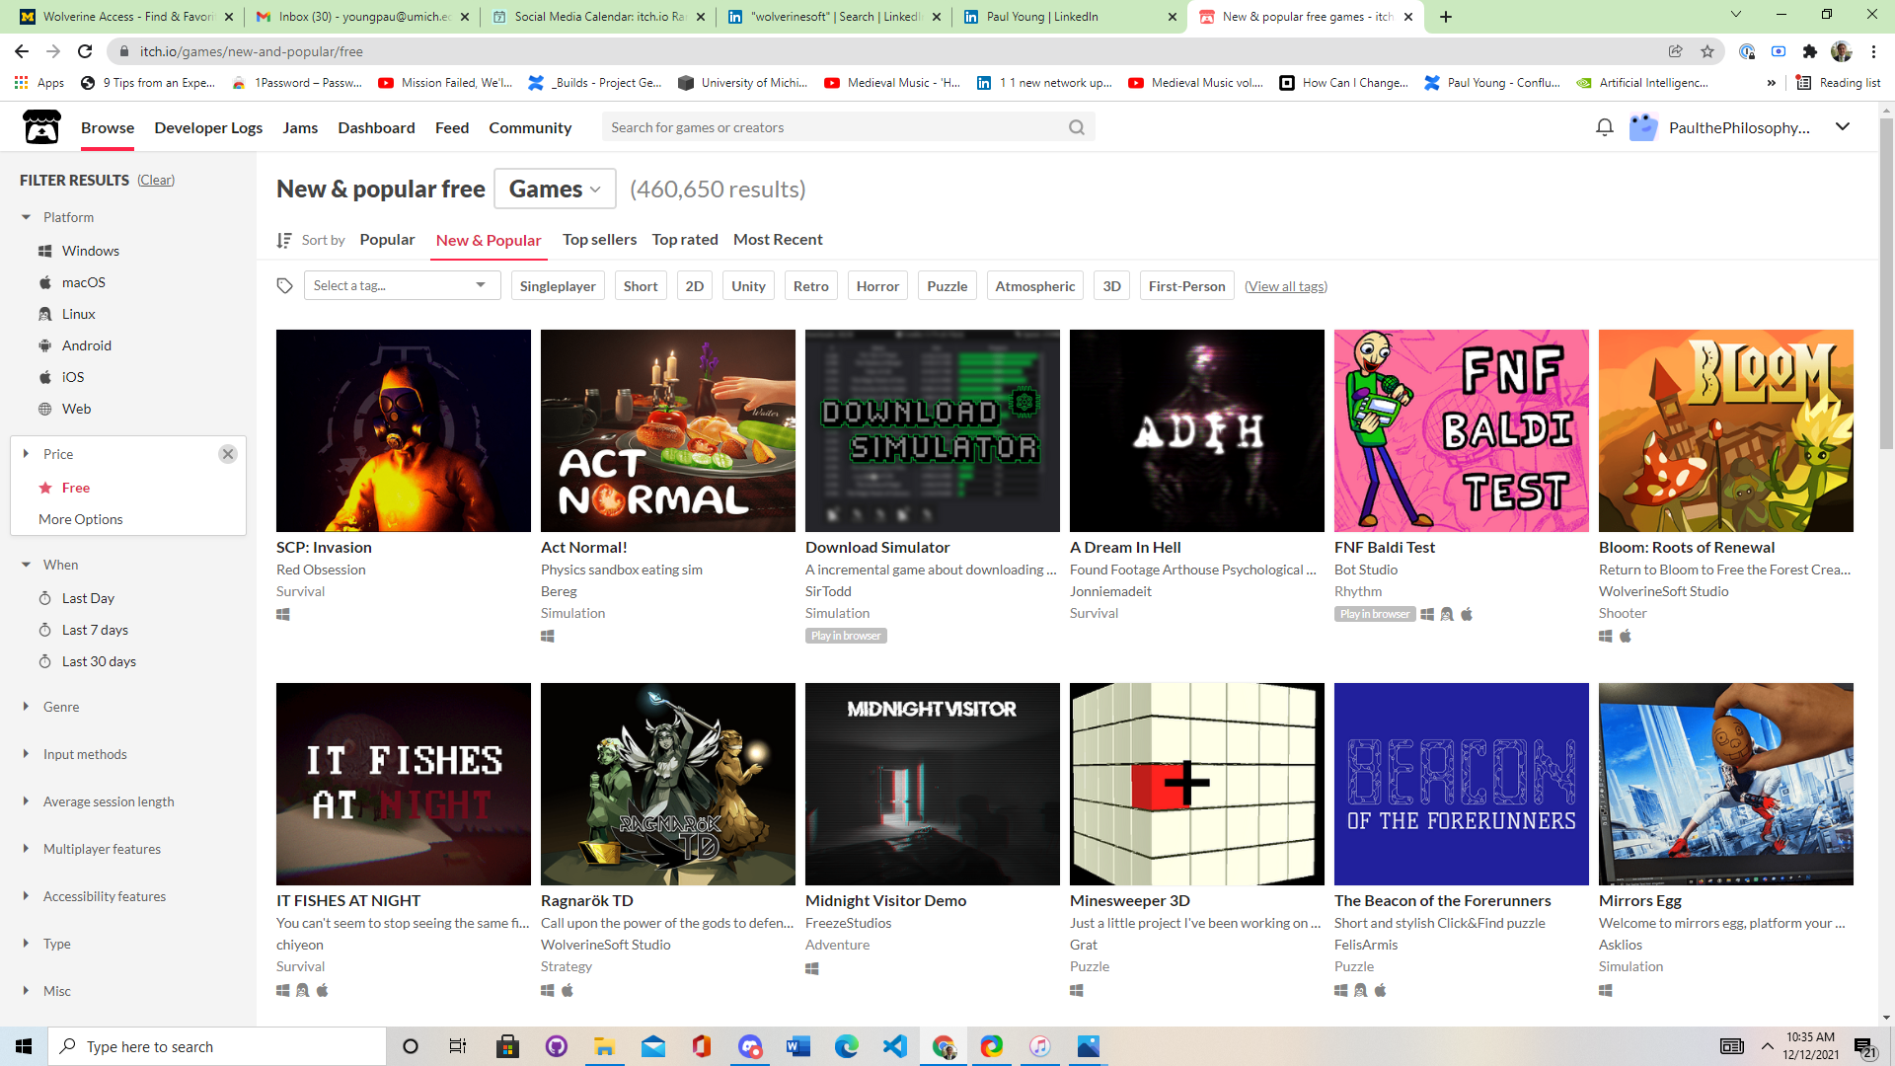Open the notifications bell

point(1605,127)
